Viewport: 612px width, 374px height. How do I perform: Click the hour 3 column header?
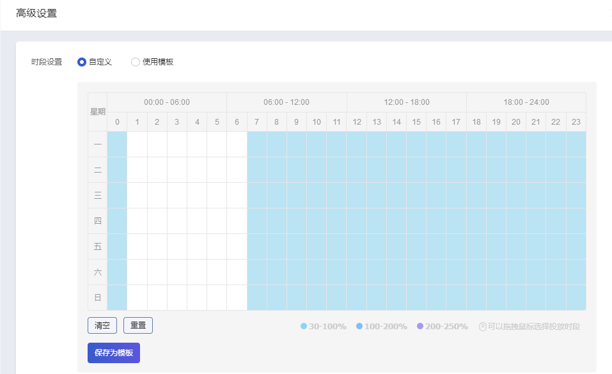point(177,122)
